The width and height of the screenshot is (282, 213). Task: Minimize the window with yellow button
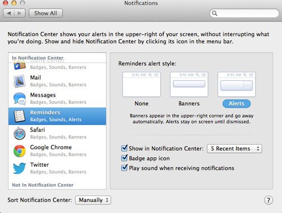(14, 3)
